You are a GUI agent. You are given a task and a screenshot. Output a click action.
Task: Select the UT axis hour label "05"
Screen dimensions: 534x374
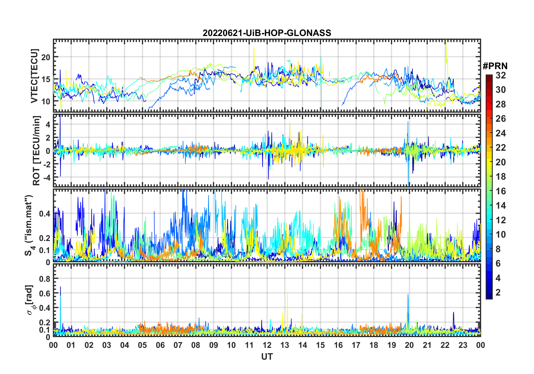click(x=142, y=345)
